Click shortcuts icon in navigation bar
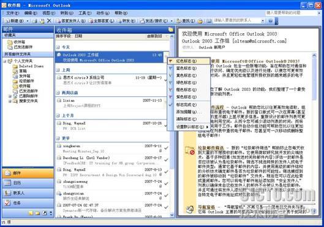The height and width of the screenshot is (227, 324). 45,213
